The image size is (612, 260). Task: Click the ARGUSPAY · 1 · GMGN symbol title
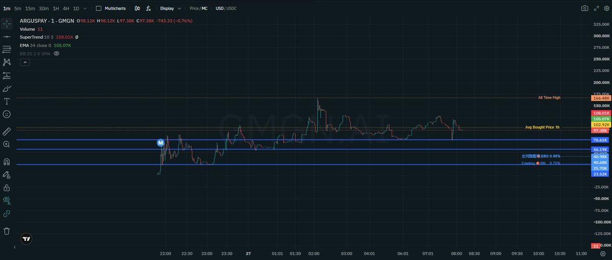tap(47, 21)
